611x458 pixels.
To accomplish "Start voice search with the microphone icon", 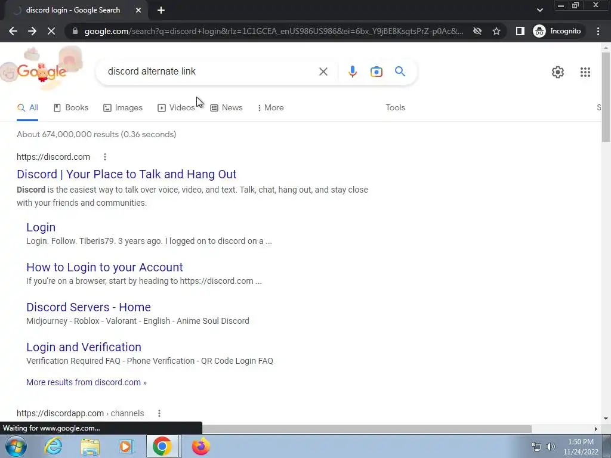I will pos(352,72).
